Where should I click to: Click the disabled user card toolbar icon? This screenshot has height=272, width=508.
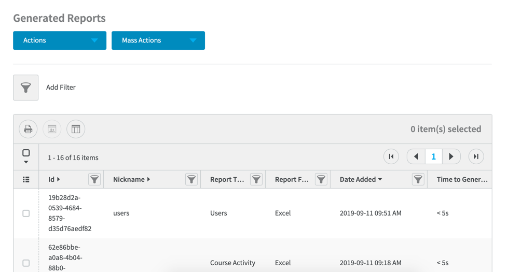pyautogui.click(x=52, y=129)
